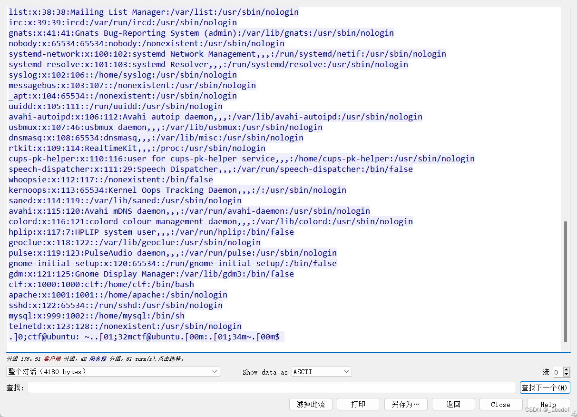Click the gnome-initial-setup line
This screenshot has width=577, height=417.
click(x=173, y=263)
